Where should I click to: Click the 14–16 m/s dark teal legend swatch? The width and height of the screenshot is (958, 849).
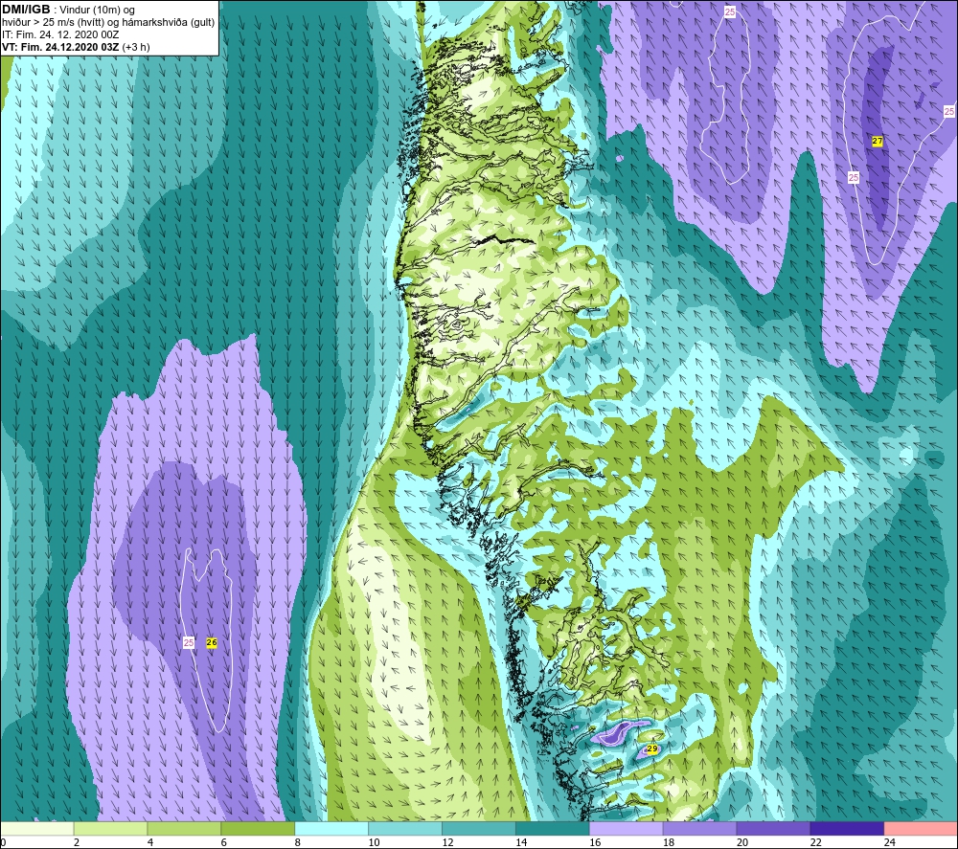[553, 828]
